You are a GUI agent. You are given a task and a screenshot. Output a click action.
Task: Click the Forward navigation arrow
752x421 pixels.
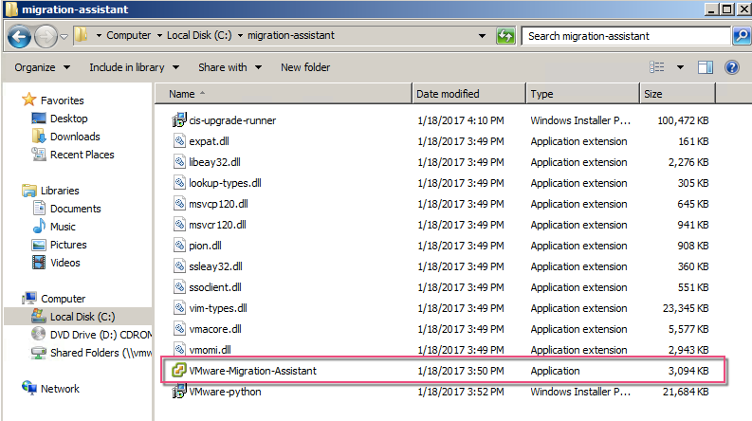pos(46,36)
